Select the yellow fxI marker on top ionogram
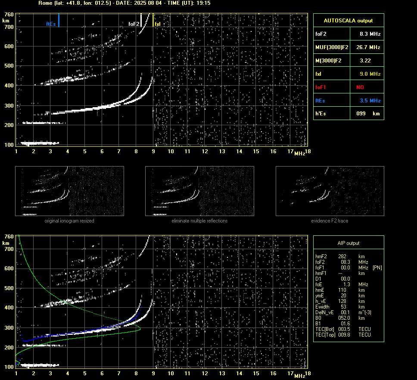Screen dimensions: 417x380 click(x=153, y=20)
